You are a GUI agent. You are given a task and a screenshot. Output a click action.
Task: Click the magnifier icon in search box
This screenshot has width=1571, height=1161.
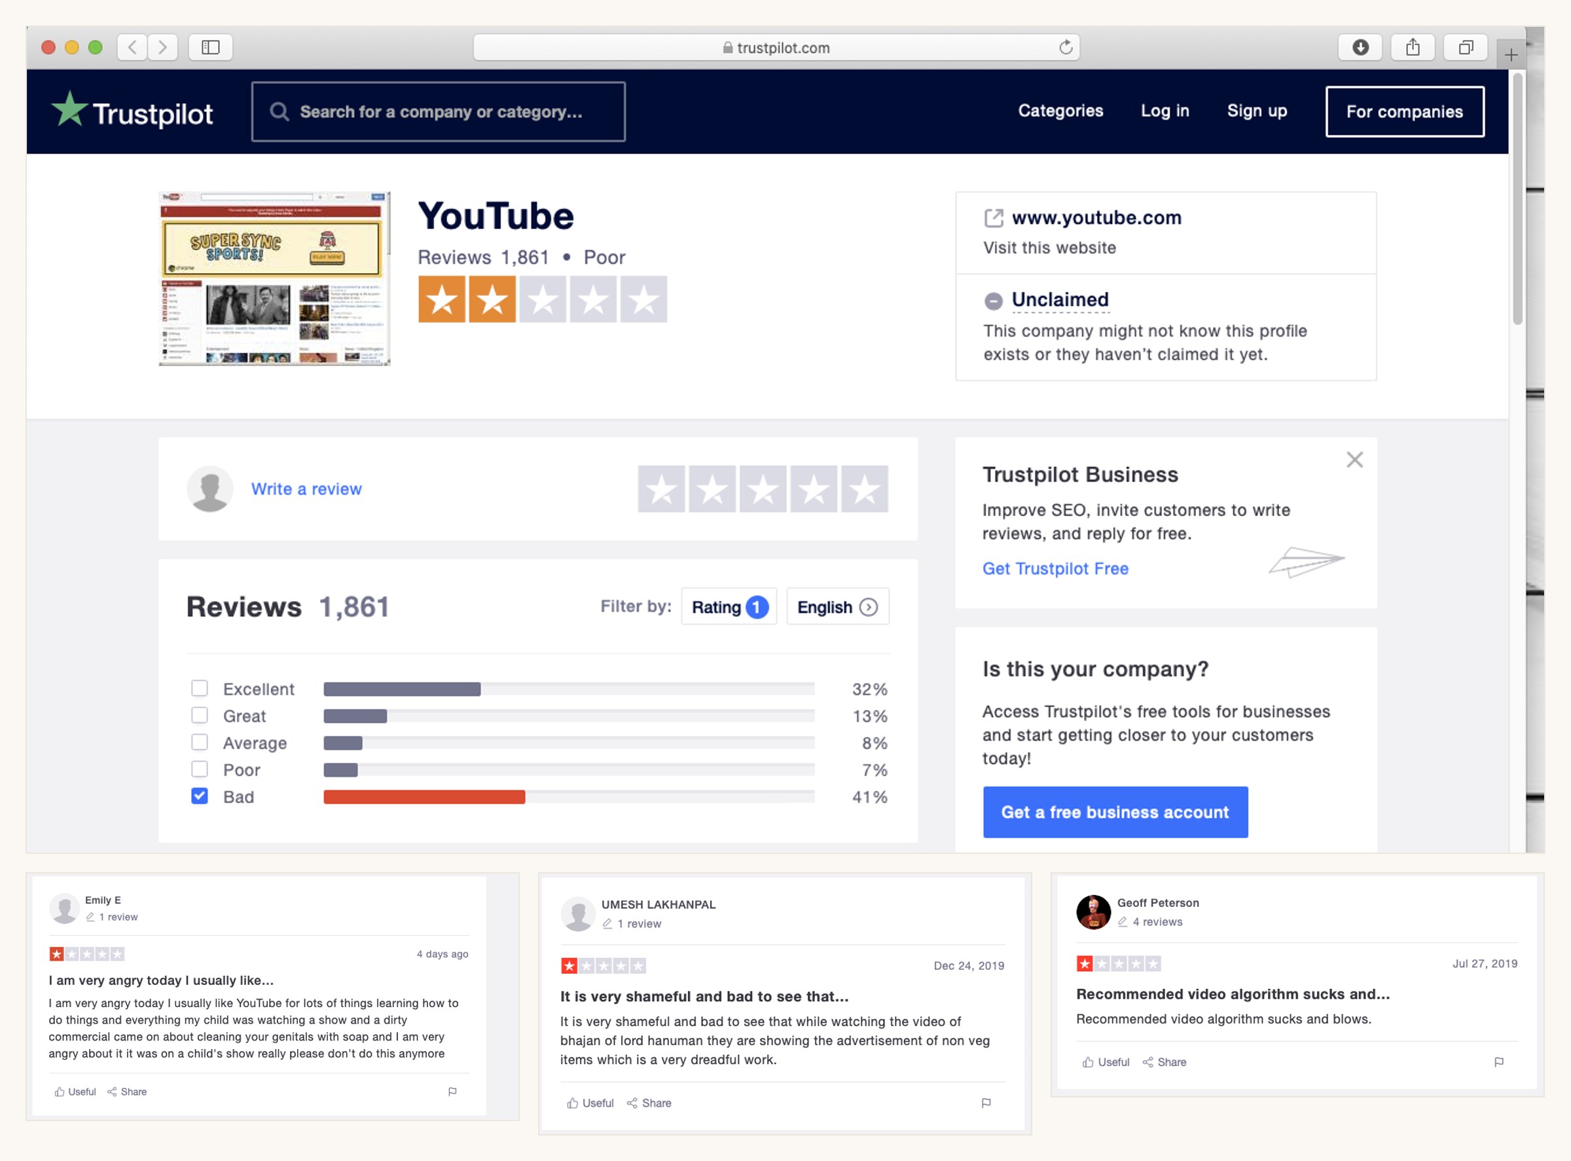[x=279, y=112]
